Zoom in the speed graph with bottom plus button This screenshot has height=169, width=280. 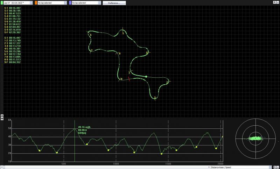pyautogui.click(x=275, y=167)
